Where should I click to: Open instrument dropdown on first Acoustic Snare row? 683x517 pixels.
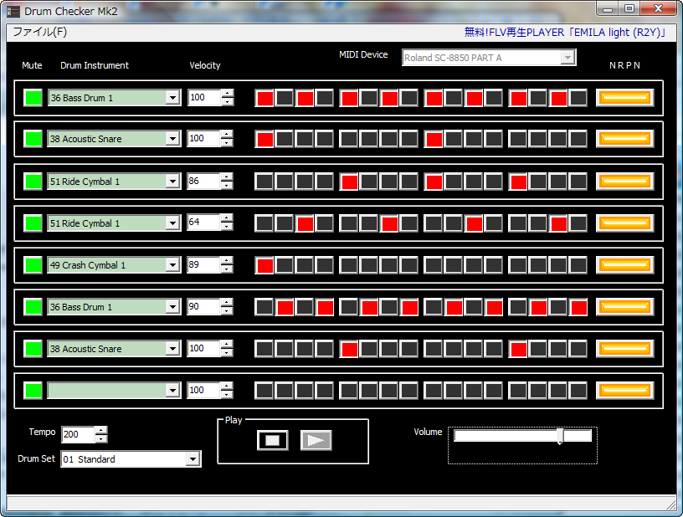click(172, 139)
